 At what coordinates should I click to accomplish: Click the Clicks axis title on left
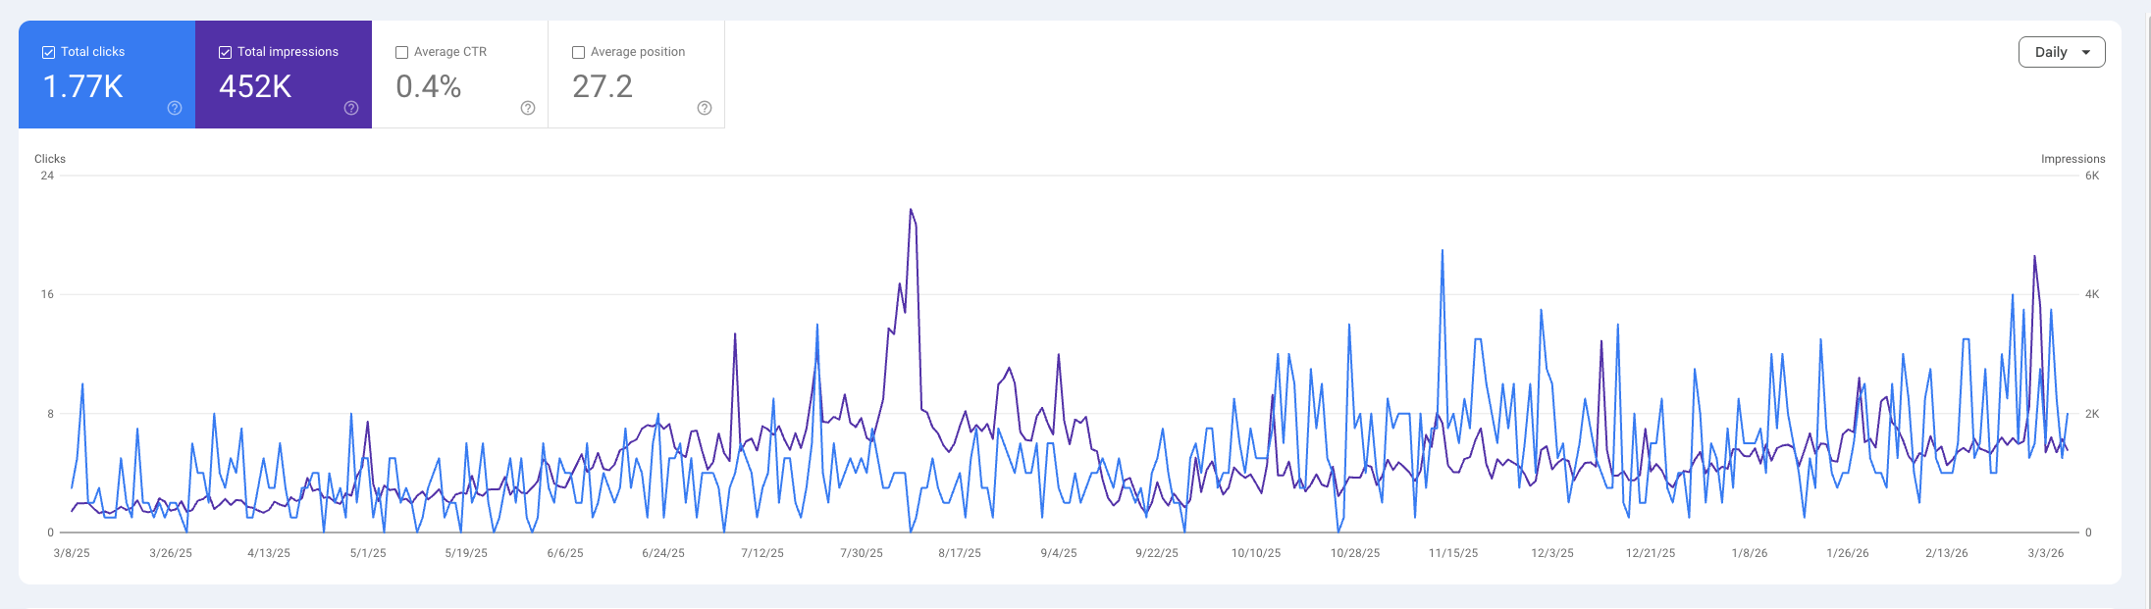[50, 159]
